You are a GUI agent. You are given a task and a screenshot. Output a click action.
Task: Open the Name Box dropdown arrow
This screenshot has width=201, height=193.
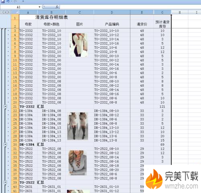click(39, 7)
